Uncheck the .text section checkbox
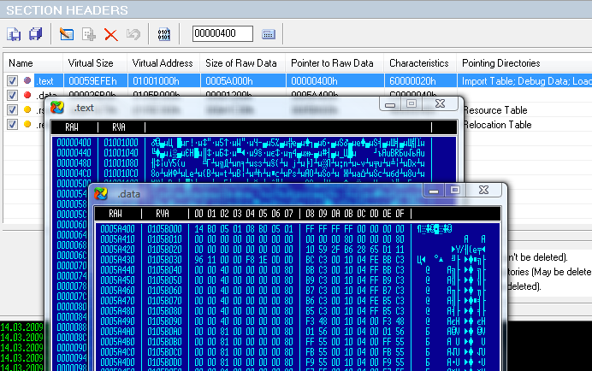The image size is (592, 371). 13,81
